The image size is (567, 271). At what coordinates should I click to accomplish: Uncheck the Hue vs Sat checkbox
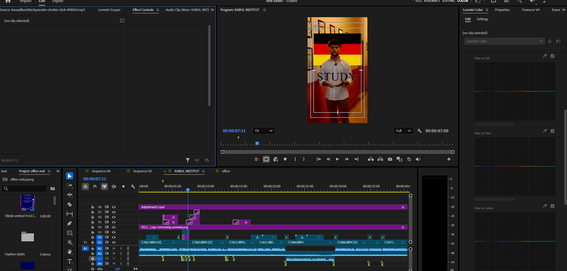coord(552,56)
